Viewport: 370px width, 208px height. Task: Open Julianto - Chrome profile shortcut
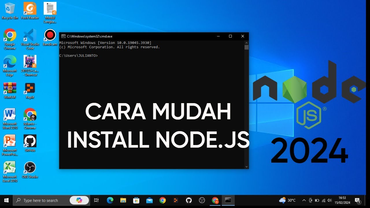[x=30, y=119]
